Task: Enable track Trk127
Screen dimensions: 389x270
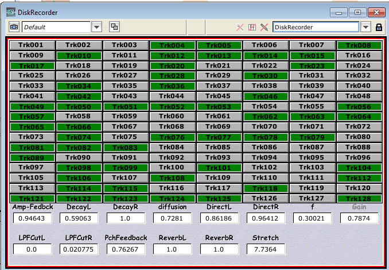Action: [x=312, y=198]
